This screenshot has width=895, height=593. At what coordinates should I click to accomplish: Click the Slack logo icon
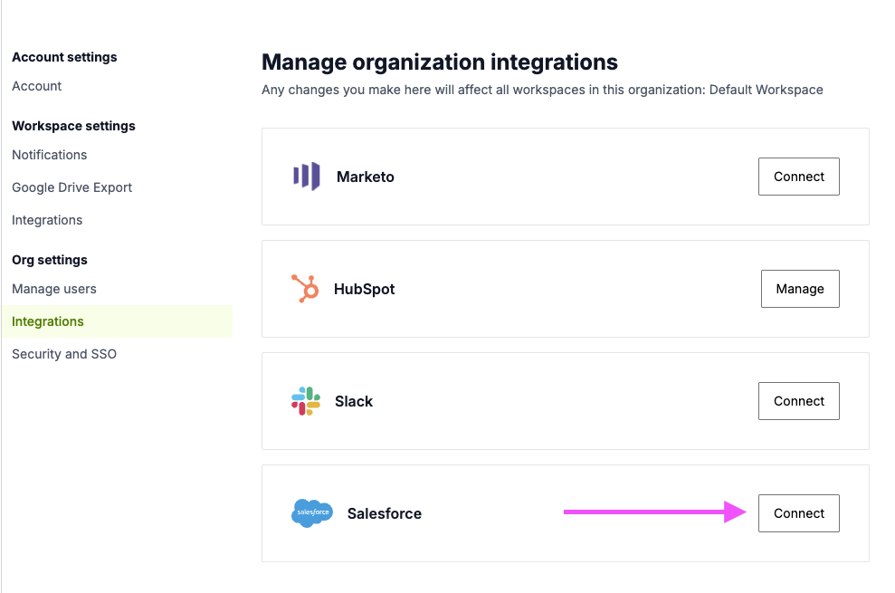point(306,400)
